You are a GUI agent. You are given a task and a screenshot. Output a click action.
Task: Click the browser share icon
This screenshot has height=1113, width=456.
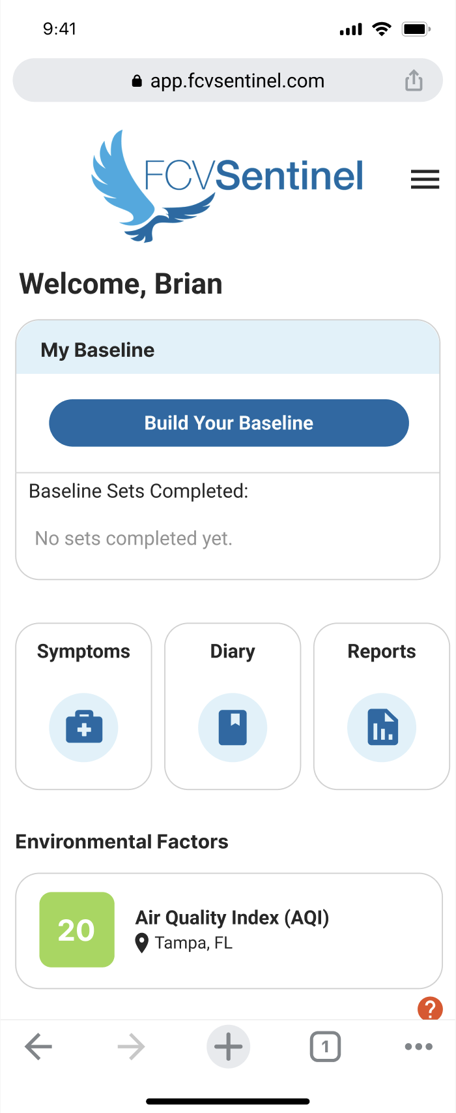click(414, 81)
